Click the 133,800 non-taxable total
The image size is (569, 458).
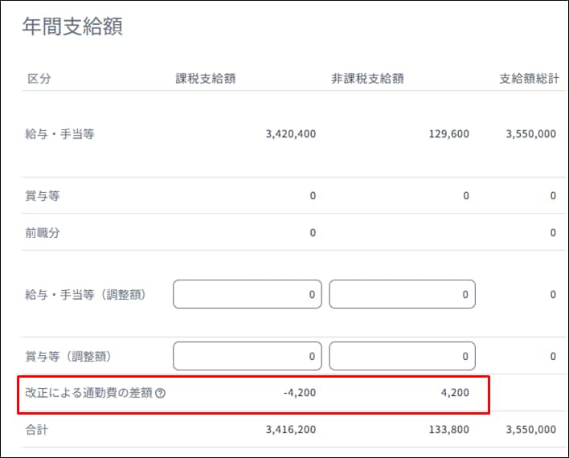pyautogui.click(x=449, y=430)
